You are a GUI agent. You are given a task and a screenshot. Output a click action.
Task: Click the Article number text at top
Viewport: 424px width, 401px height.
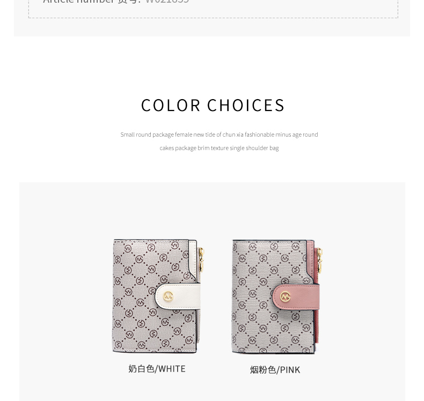[x=116, y=2]
